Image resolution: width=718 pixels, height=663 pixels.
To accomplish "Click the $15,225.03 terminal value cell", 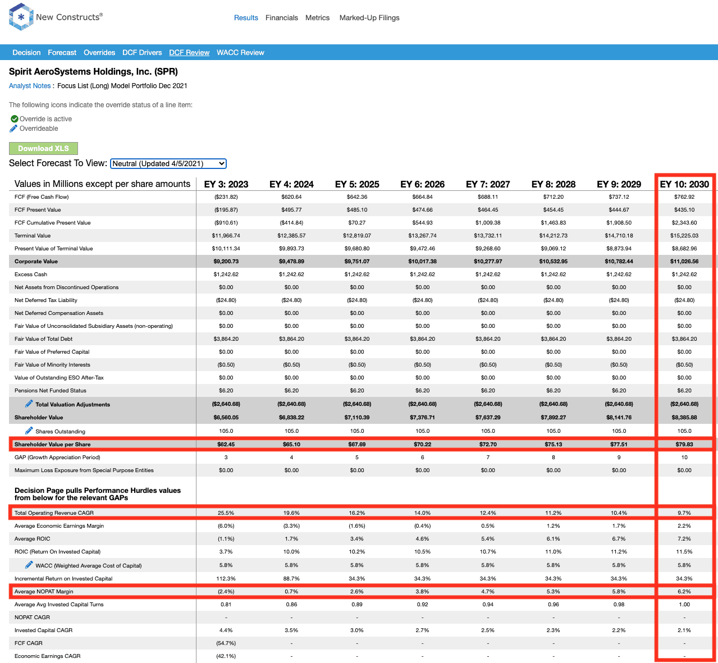I will tap(684, 236).
